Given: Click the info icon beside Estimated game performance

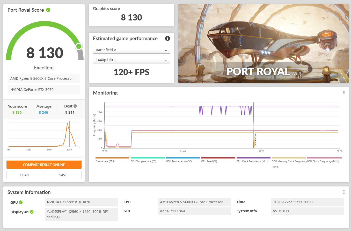Looking at the screenshot, I should click(x=167, y=39).
